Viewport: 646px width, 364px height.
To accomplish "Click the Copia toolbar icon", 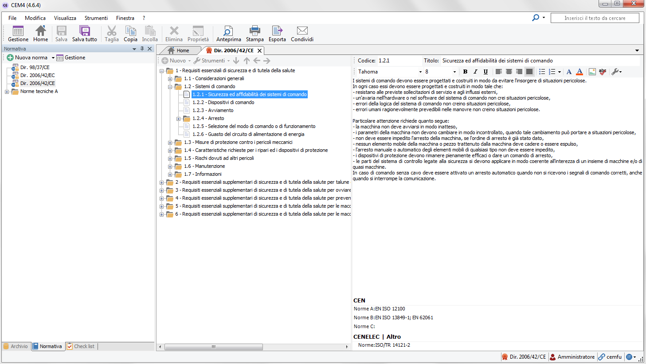I will tap(130, 31).
